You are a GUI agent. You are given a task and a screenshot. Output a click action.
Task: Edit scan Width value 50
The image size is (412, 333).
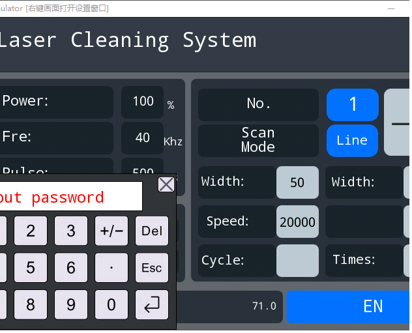tap(297, 182)
